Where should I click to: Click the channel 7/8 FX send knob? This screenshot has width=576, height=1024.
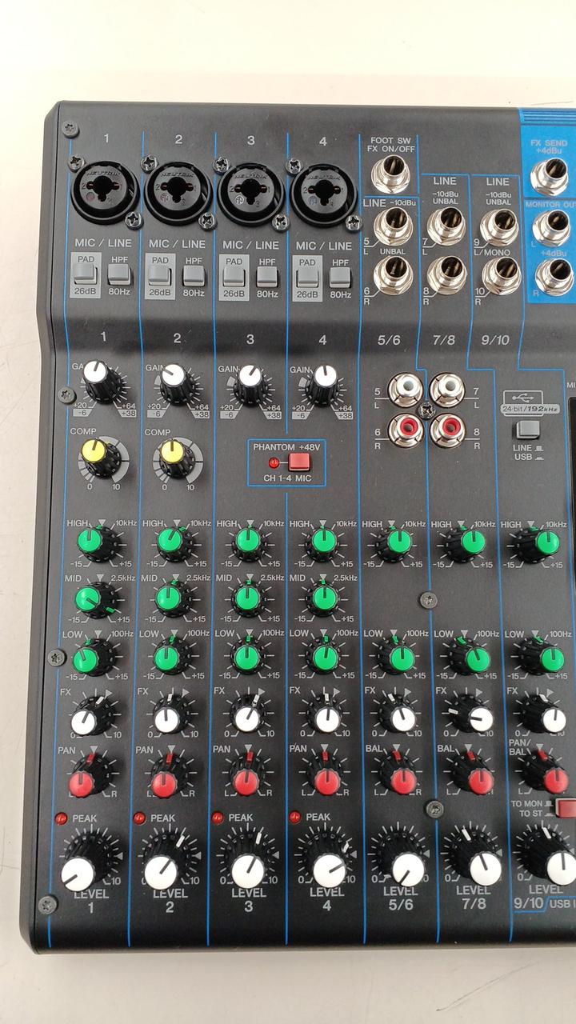474,715
